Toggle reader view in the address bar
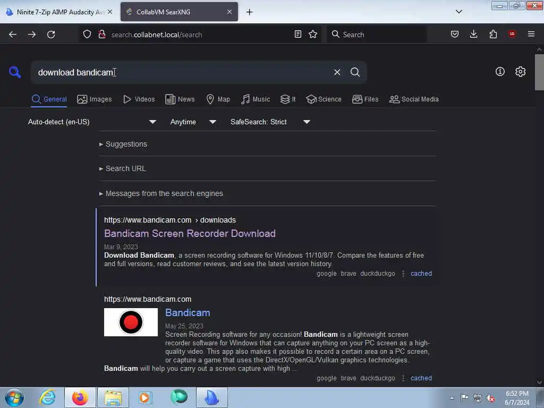Viewport: 544px width, 408px height. click(297, 34)
